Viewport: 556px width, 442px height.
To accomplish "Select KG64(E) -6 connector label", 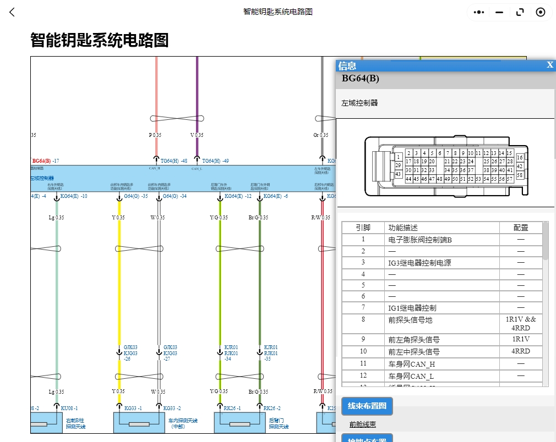I will point(275,196).
